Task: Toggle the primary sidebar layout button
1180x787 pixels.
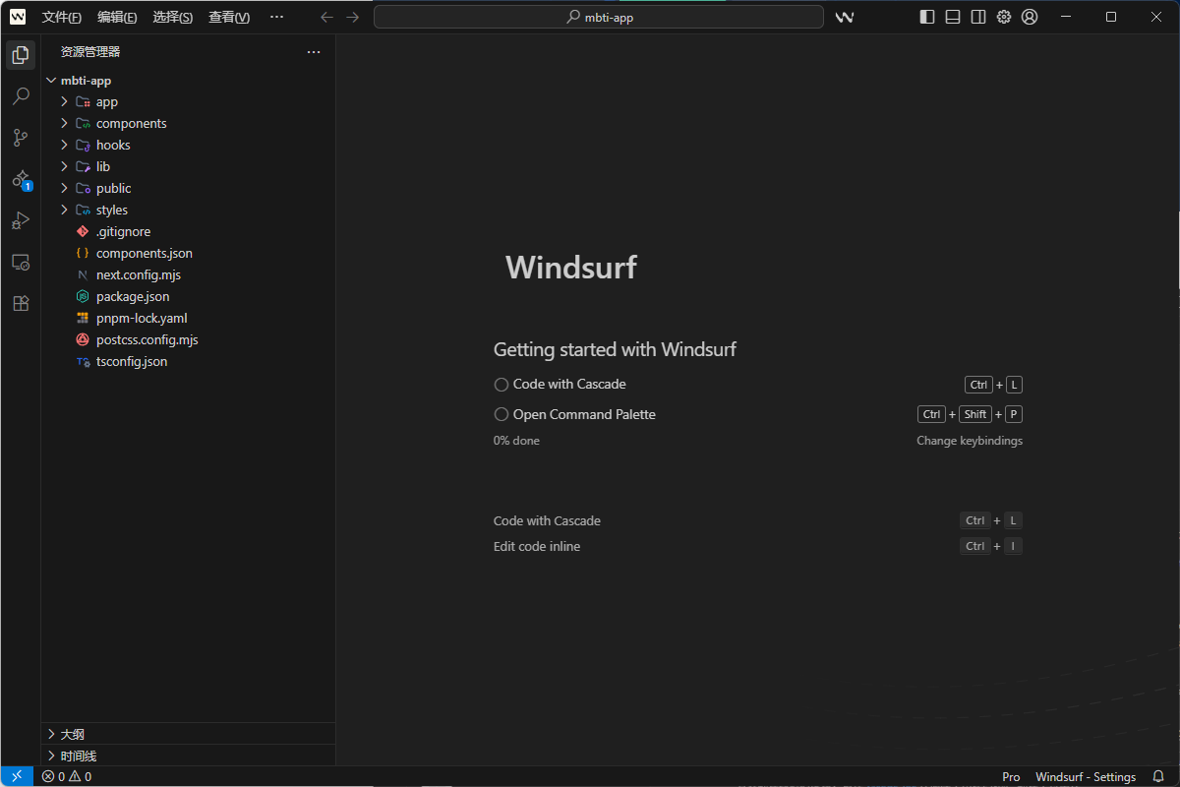Action: coord(927,17)
